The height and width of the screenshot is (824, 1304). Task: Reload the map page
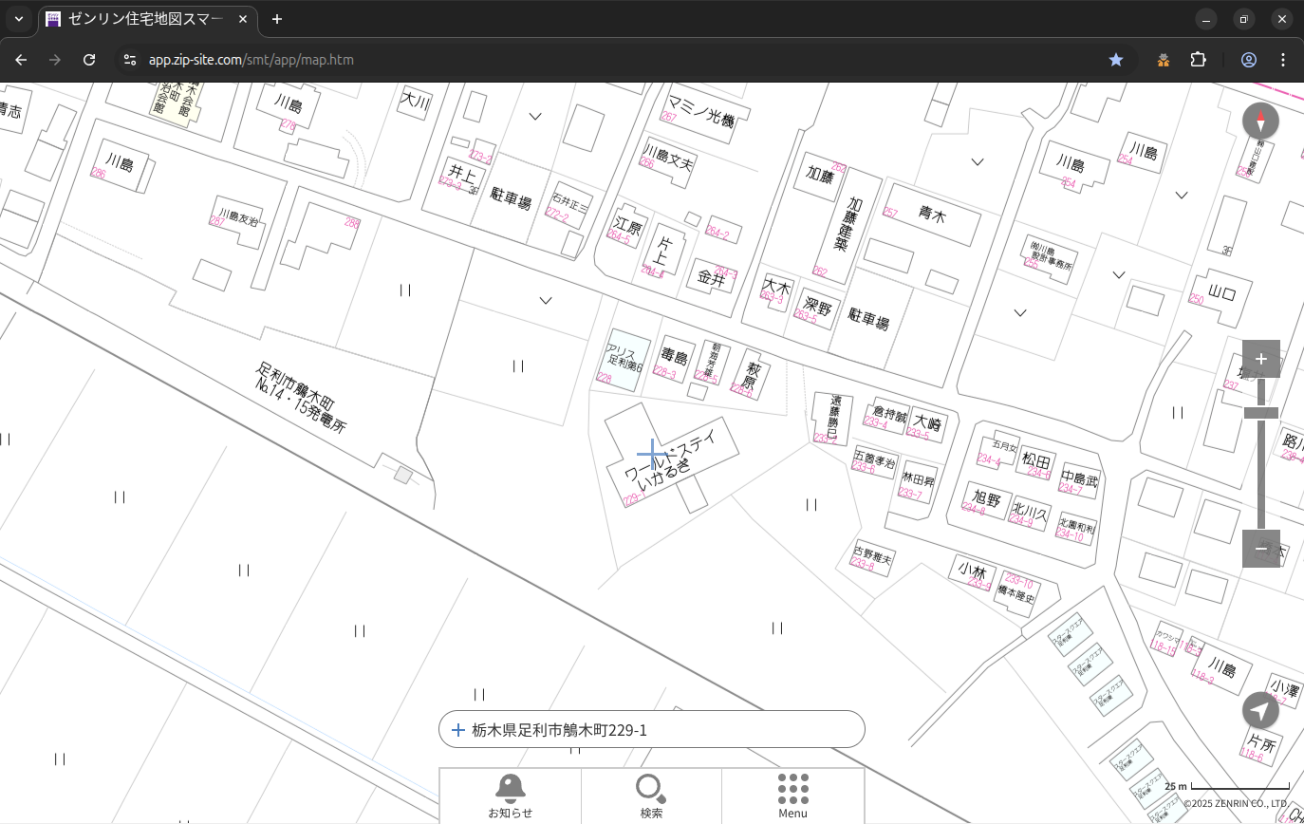tap(89, 60)
